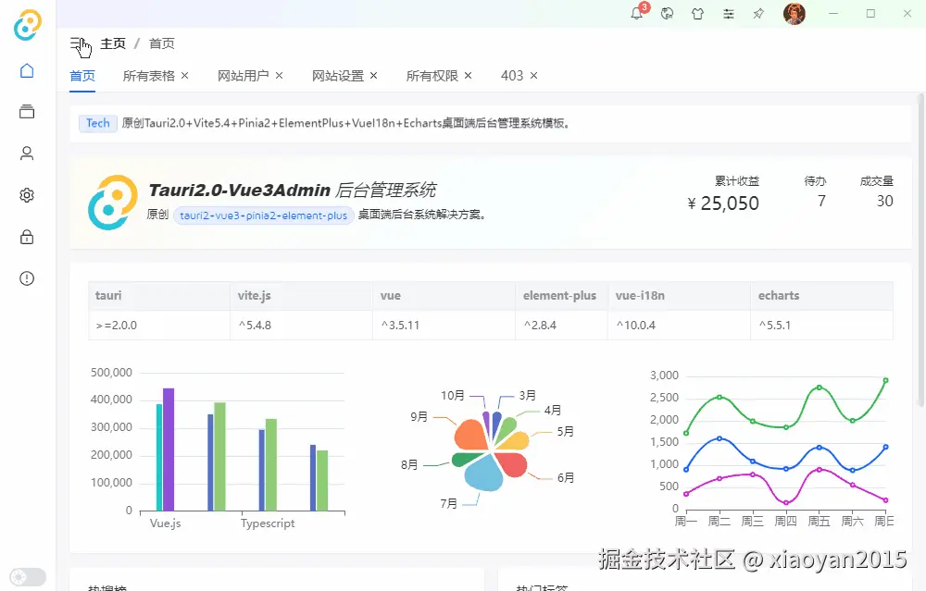The image size is (926, 591).
Task: Click the 成交量 value 30
Action: pyautogui.click(x=884, y=201)
